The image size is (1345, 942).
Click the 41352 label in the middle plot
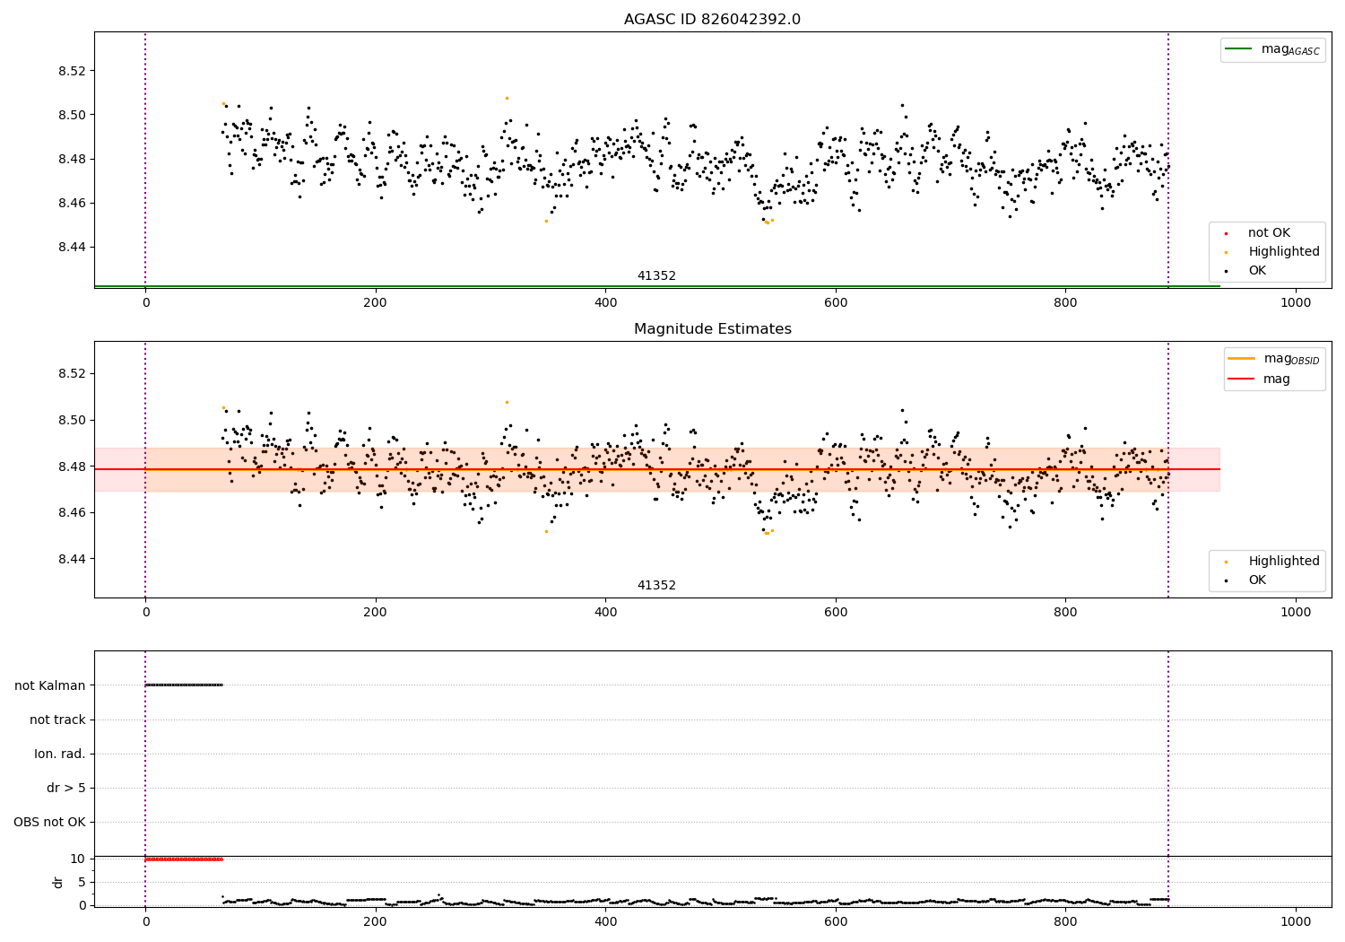(656, 586)
